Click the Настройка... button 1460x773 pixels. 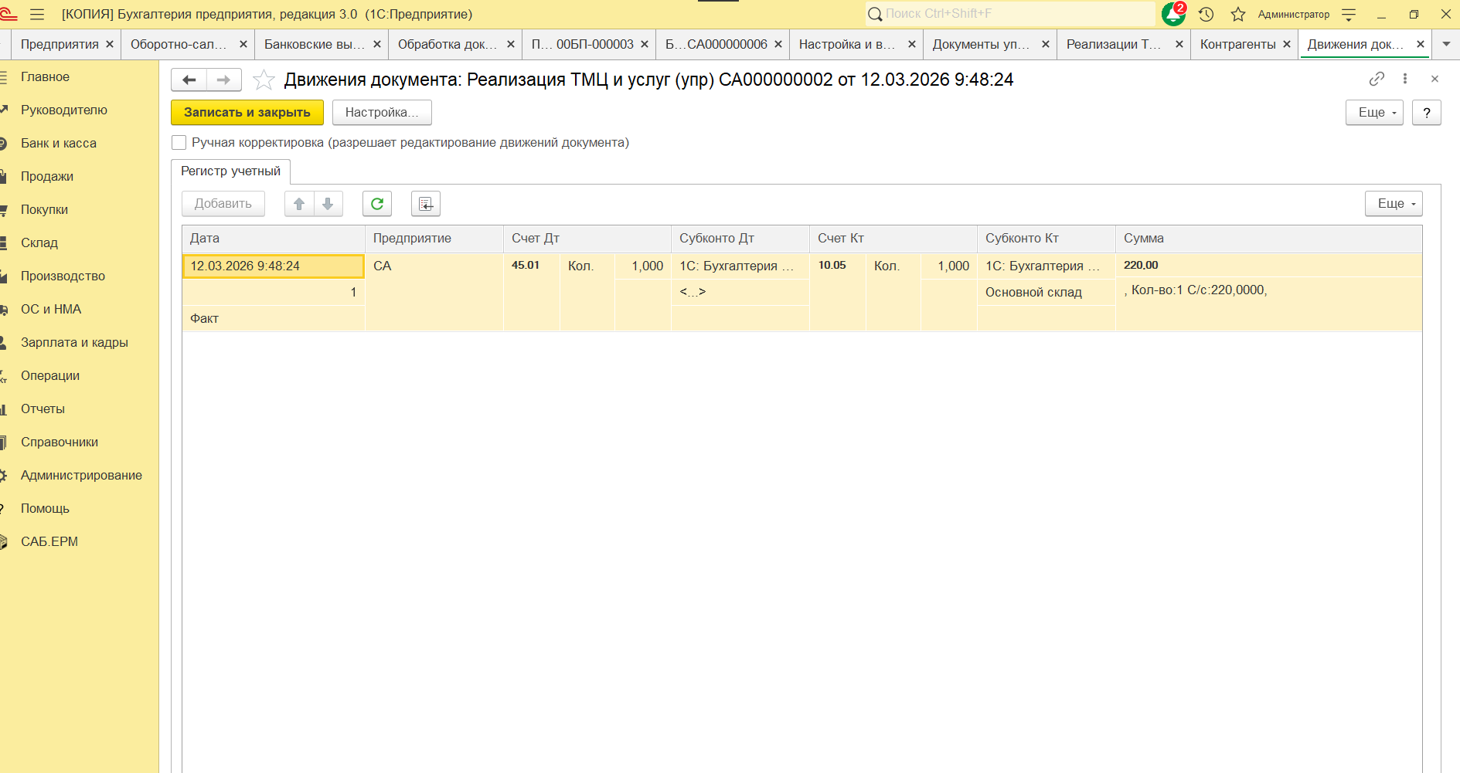click(382, 113)
